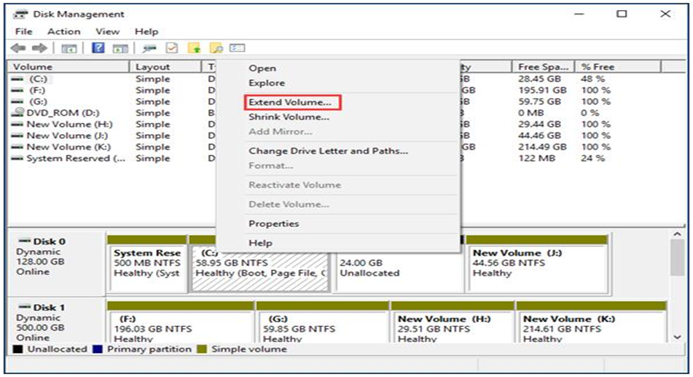The image size is (693, 377).
Task: Select the (G:) 59.85 GB partition block
Action: pyautogui.click(x=323, y=322)
